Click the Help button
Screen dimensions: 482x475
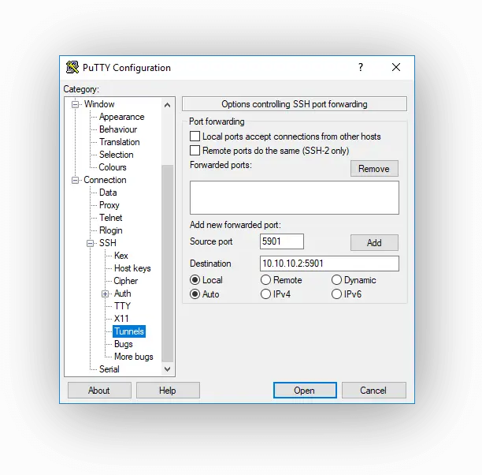click(x=168, y=391)
